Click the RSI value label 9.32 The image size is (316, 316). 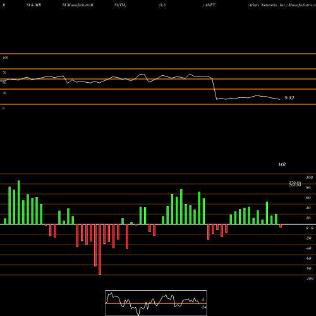[289, 98]
